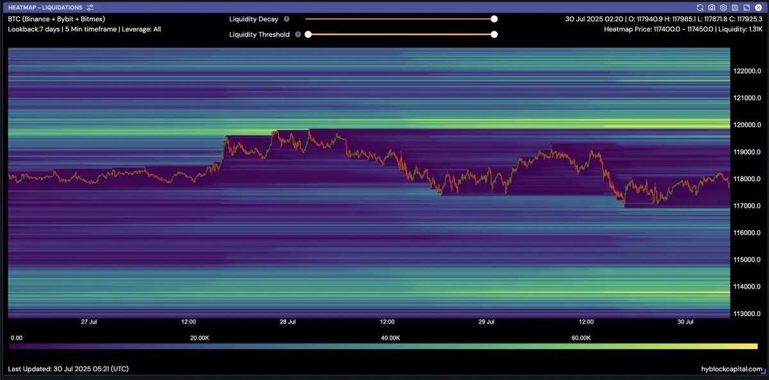This screenshot has width=769, height=380.
Task: Click the Liquidity Threshold left handle
Action: [308, 35]
